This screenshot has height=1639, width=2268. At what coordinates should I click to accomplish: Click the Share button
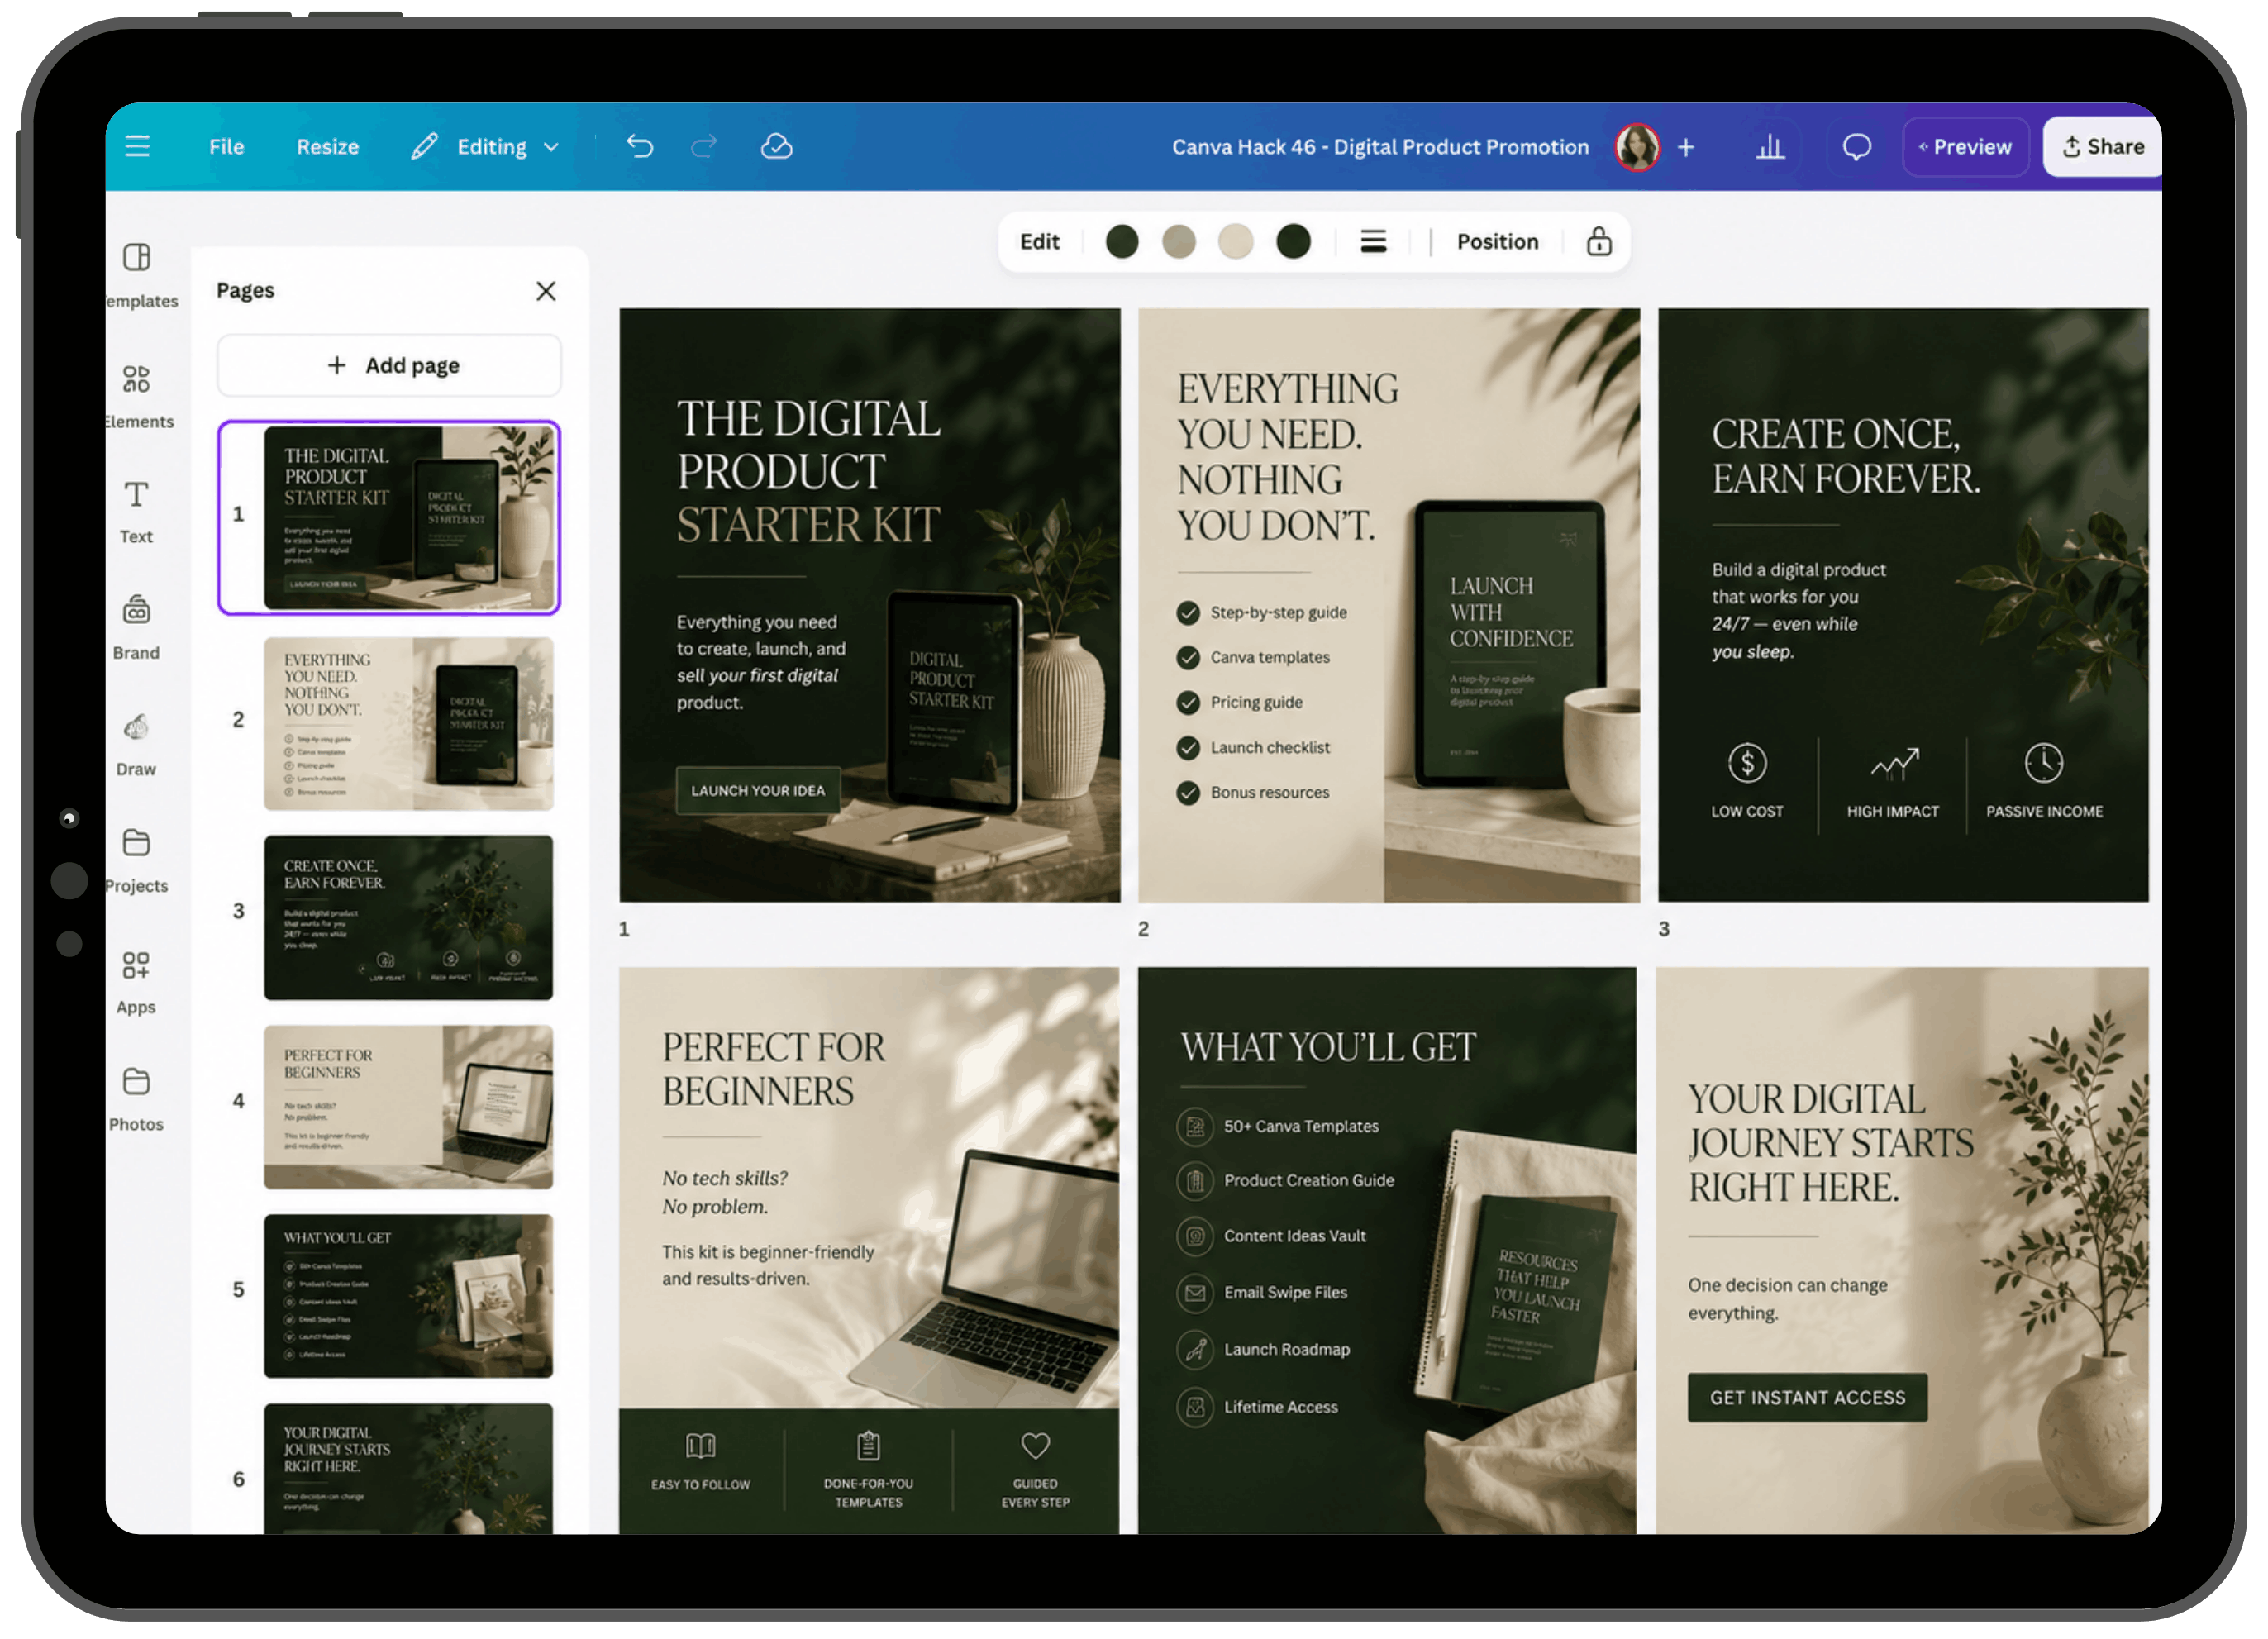pyautogui.click(x=2101, y=147)
